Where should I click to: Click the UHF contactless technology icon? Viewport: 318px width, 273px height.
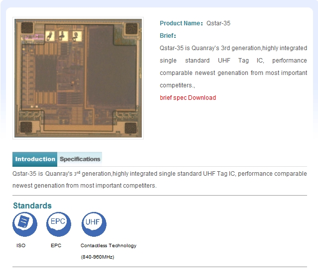[94, 224]
